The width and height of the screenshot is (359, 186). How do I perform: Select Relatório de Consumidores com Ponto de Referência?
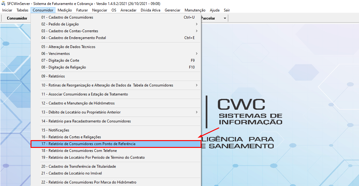(88, 144)
